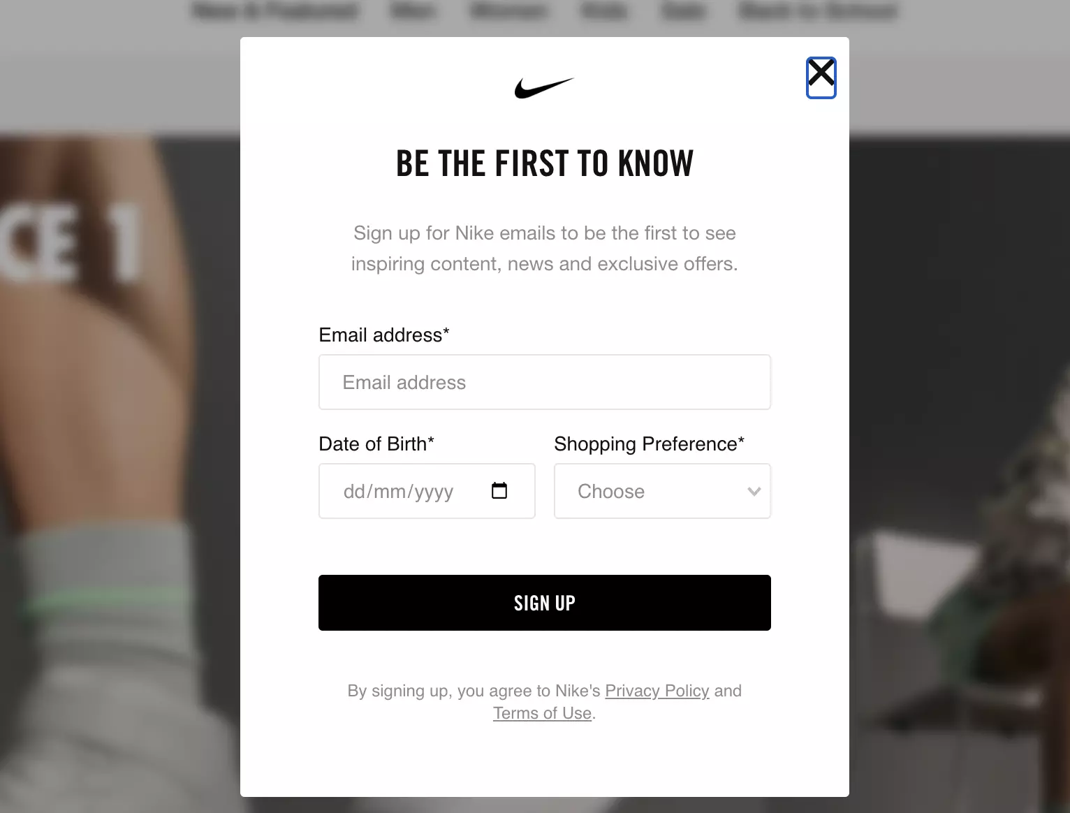
Task: Click the "Shopping Preference*" label
Action: click(648, 444)
